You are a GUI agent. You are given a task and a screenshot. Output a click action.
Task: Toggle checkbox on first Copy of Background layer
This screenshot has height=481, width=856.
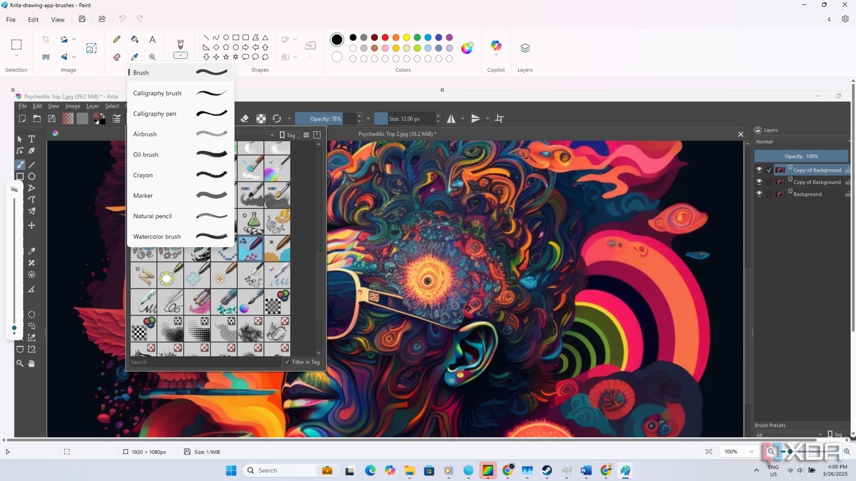(x=769, y=170)
